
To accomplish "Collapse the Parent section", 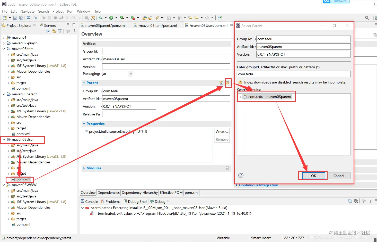I will (84, 83).
